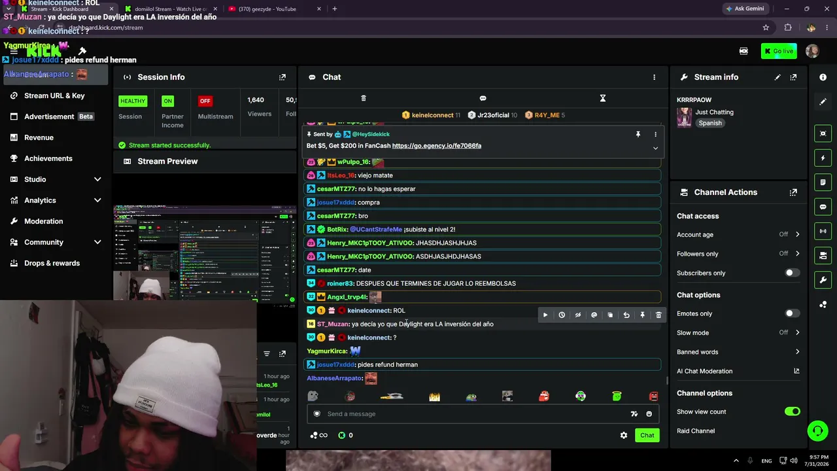Click the clock timeout icon on message actions
The image size is (837, 471).
pos(562,315)
